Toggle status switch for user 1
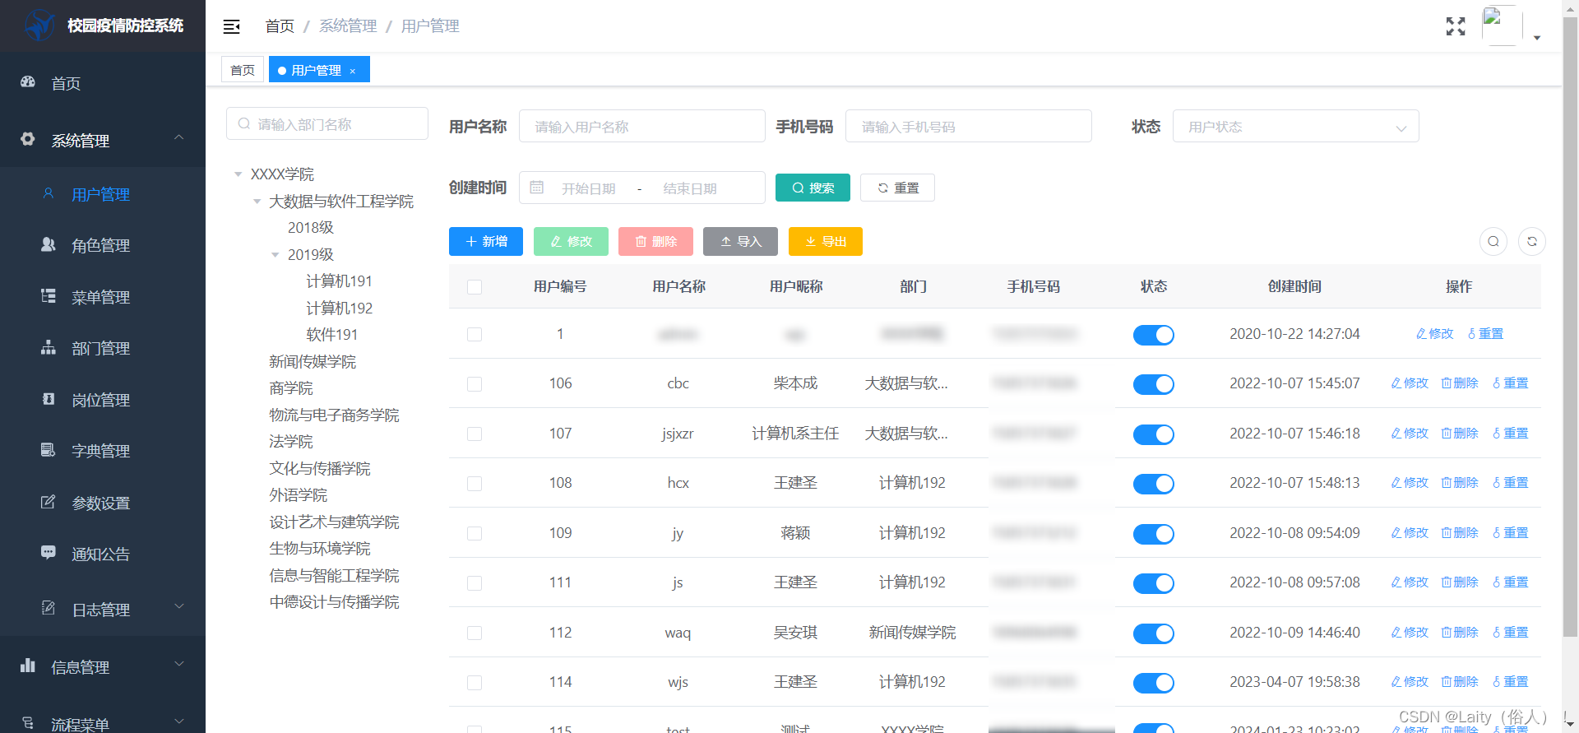The image size is (1579, 733). (1154, 335)
